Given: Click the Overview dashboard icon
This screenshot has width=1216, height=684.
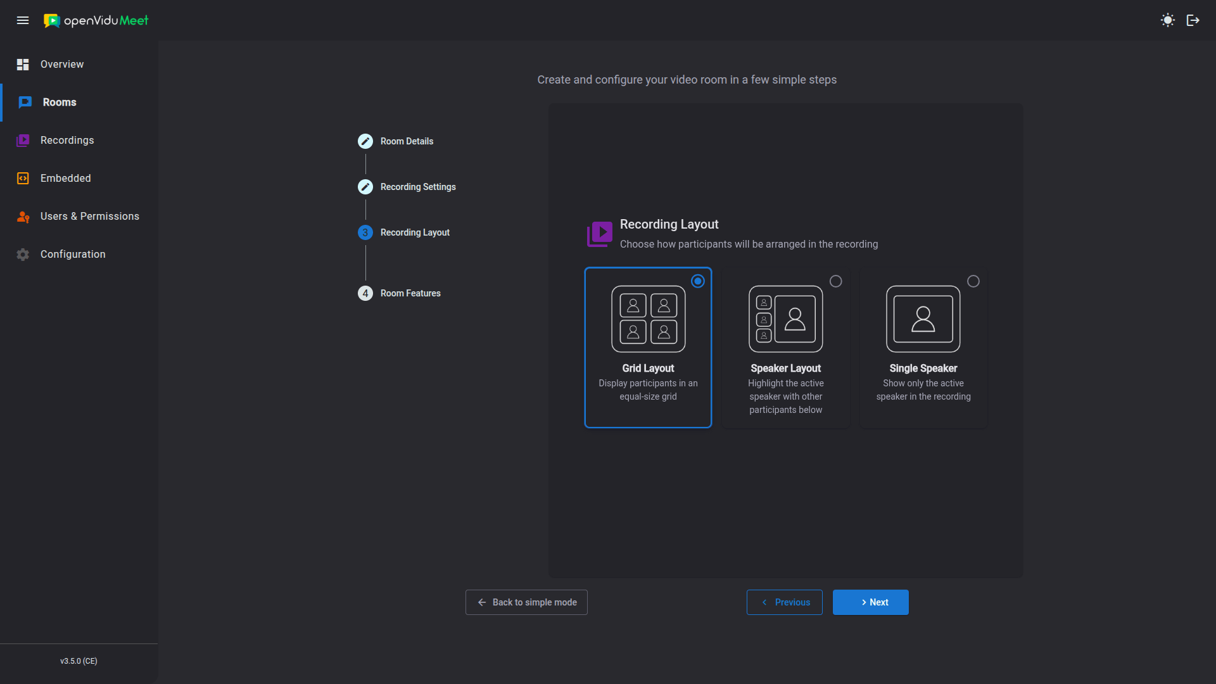Looking at the screenshot, I should click(x=23, y=65).
